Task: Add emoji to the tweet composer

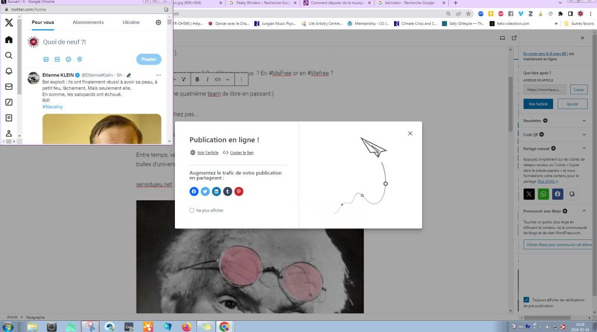Action: pos(68,59)
